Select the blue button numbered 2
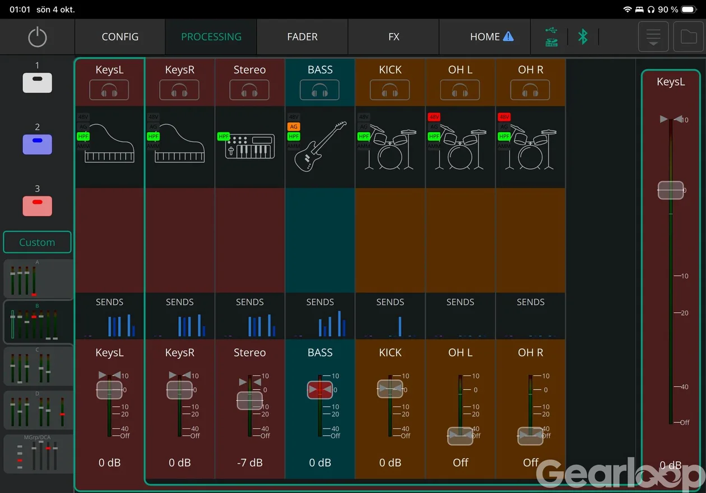706x493 pixels. coord(38,145)
